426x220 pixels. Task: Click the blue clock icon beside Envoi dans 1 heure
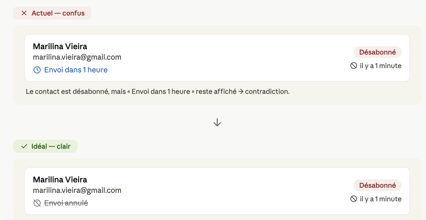coord(37,70)
